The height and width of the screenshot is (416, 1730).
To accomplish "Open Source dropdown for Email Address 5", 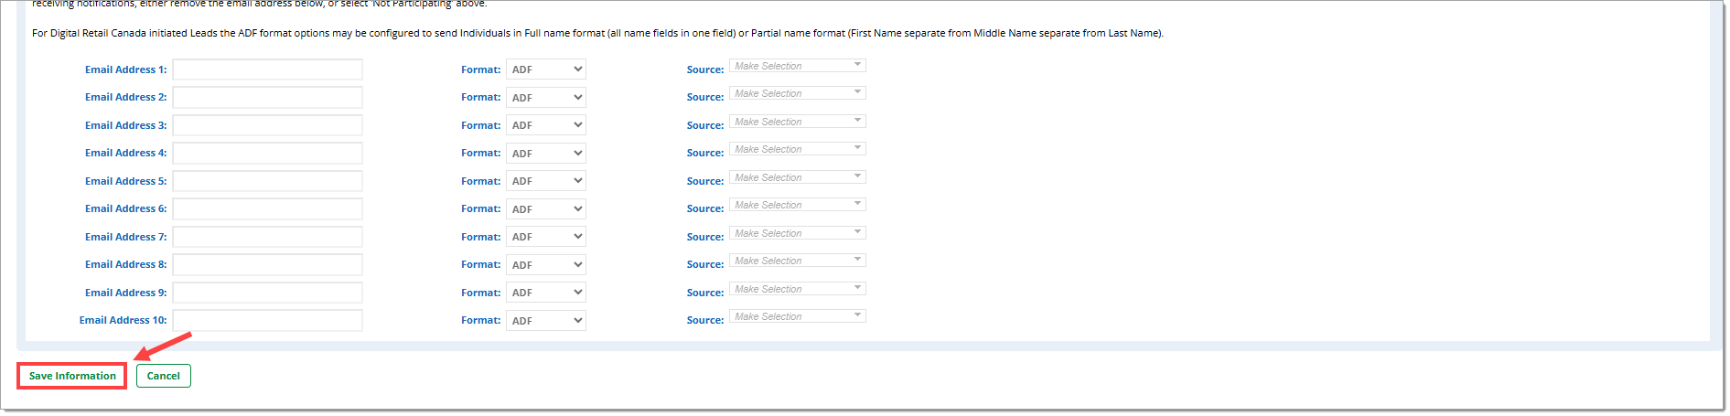I will [797, 177].
